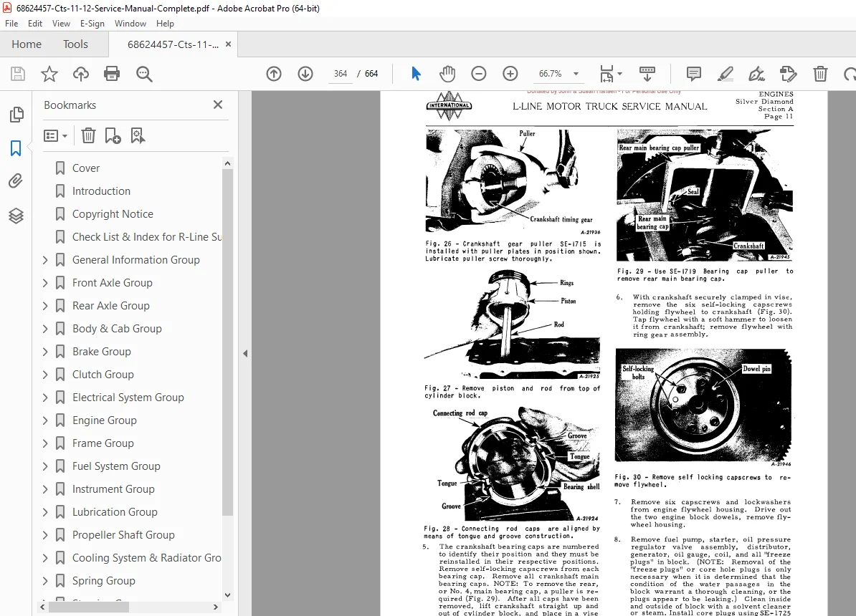Select the Highlight text pen tool

(725, 74)
